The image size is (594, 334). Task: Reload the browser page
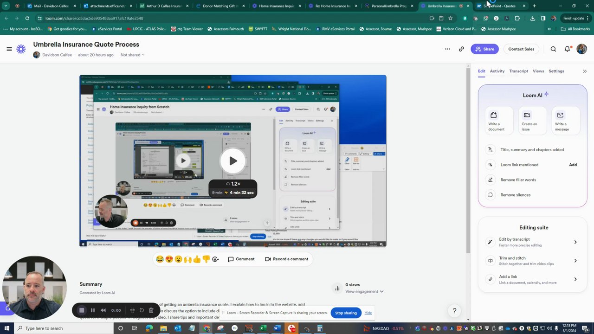coord(27,18)
